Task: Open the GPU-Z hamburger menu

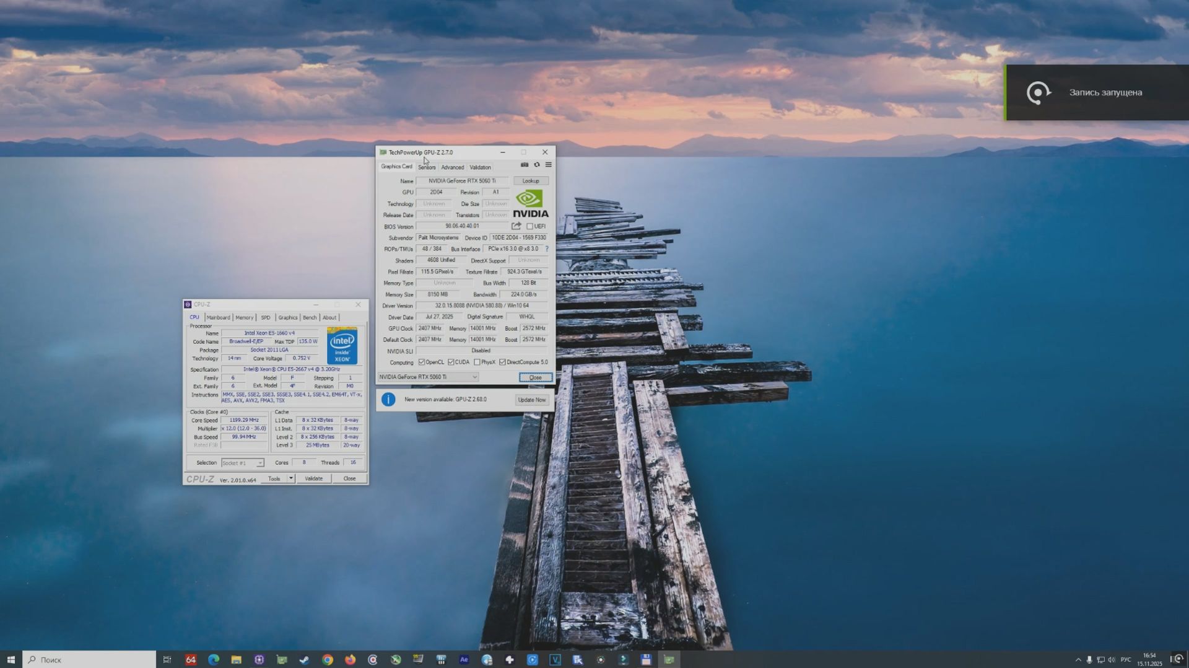Action: 548,165
